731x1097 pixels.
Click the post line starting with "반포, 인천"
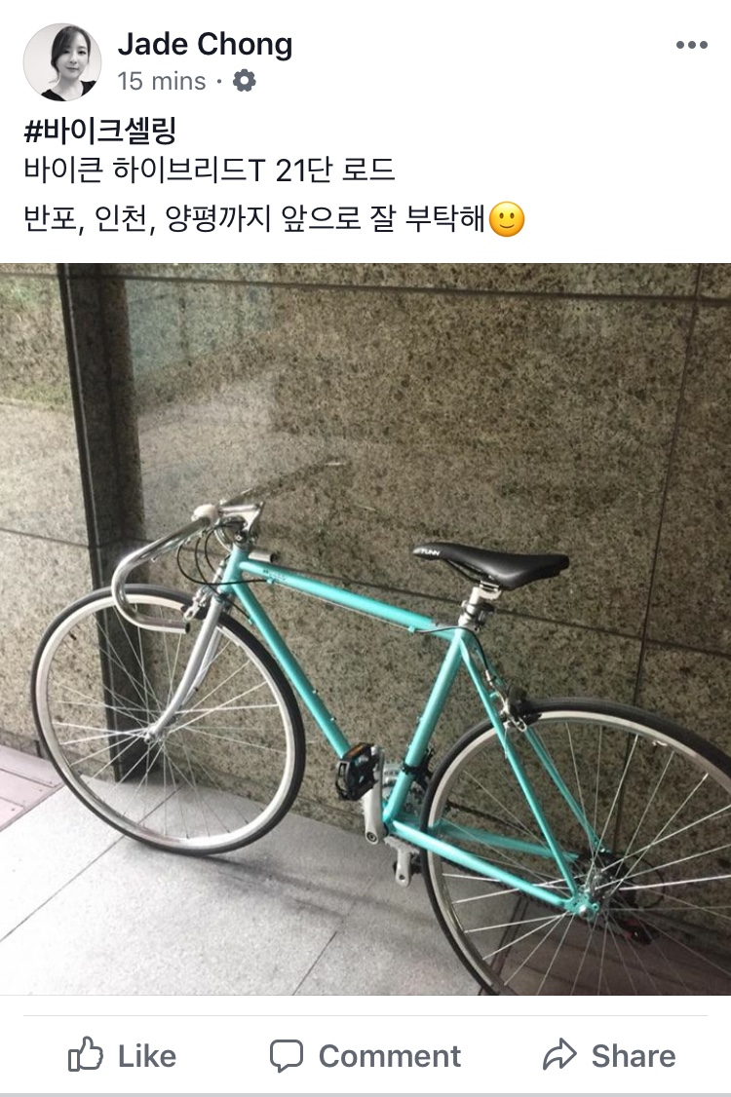click(254, 219)
